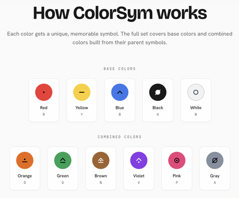The width and height of the screenshot is (239, 198).
Task: Click the yellow circle dash symbol
Action: coord(82,92)
